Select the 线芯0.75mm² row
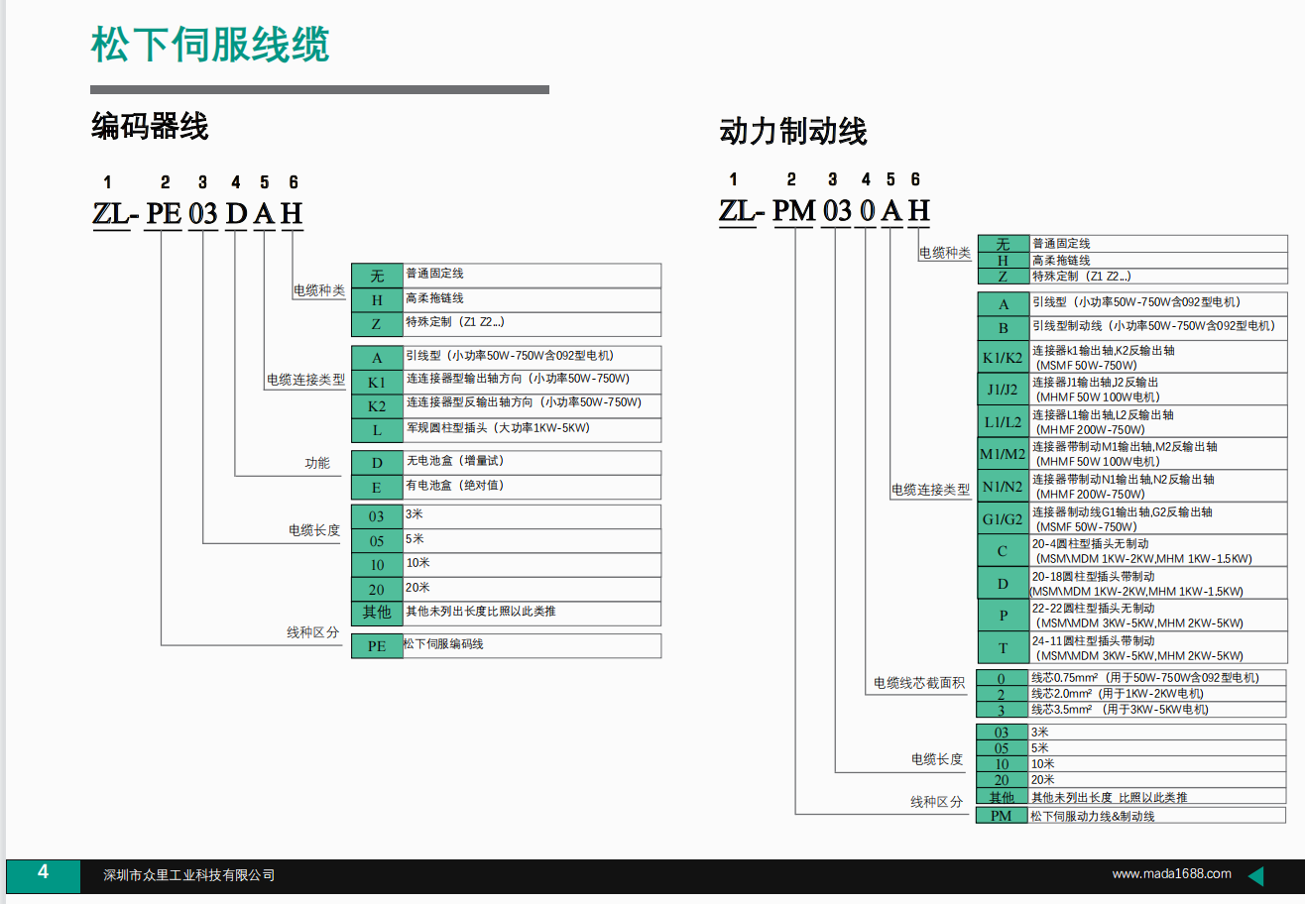Screen dimensions: 1305x904 click(1132, 678)
